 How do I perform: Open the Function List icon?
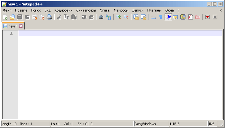[190, 17]
